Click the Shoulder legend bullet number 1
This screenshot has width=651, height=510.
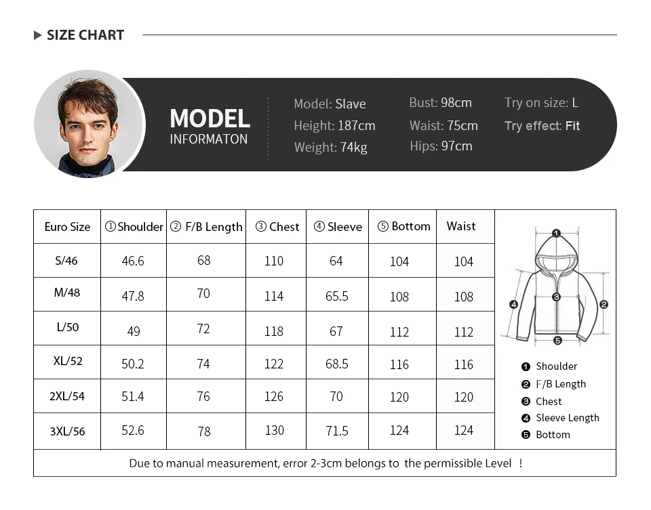coord(526,366)
